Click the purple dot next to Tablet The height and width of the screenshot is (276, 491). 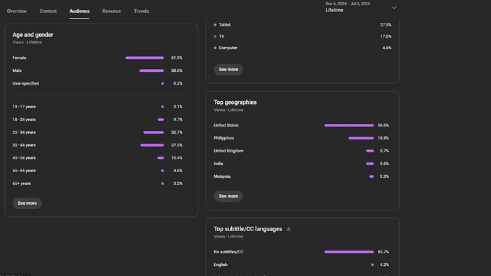[x=215, y=25]
